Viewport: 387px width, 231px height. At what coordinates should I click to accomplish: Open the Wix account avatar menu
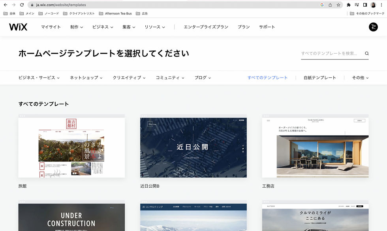(x=373, y=27)
